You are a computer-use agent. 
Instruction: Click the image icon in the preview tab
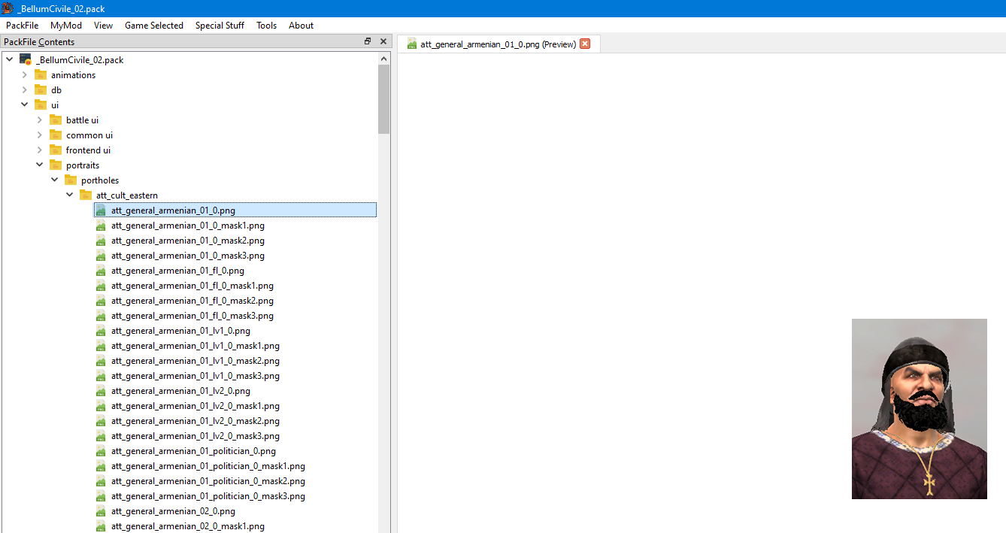[x=412, y=44]
